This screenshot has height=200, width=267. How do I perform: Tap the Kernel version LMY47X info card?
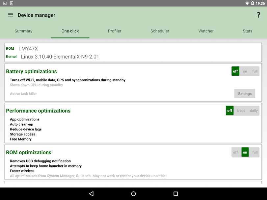(x=133, y=52)
